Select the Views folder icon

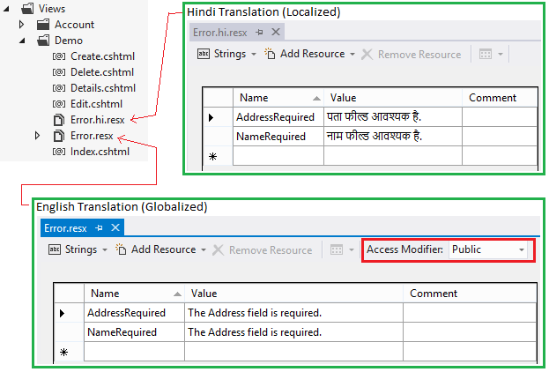(27, 9)
